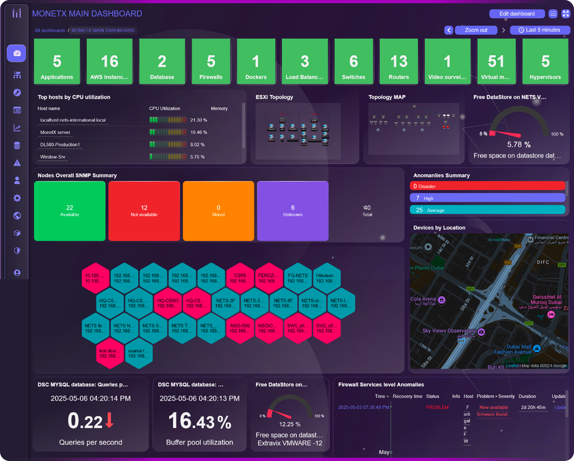
Task: Select the 22 Available SNMP block
Action: [70, 211]
